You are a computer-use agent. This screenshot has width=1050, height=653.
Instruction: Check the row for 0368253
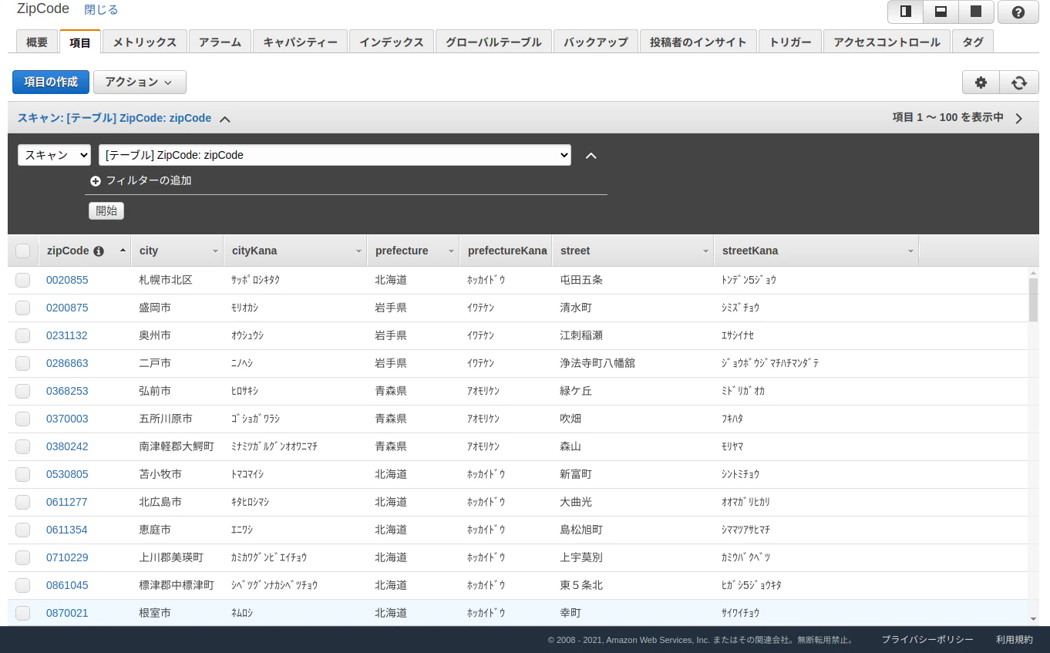coord(22,391)
